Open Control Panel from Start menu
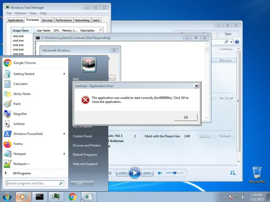This screenshot has height=202, width=270. coord(82,136)
